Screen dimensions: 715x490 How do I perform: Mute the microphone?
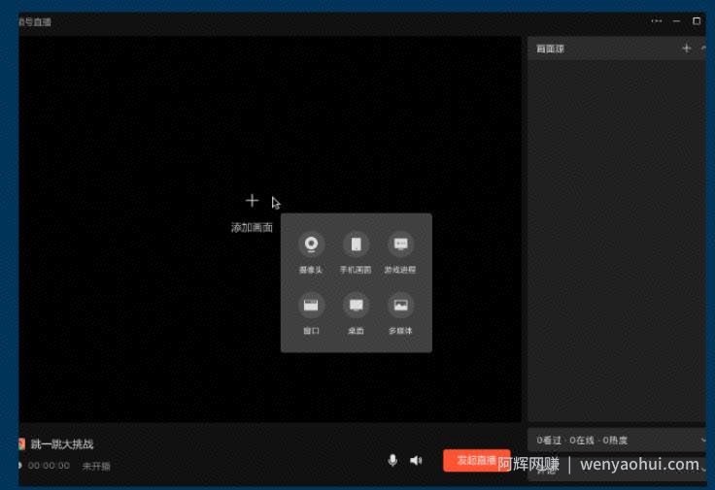[392, 460]
